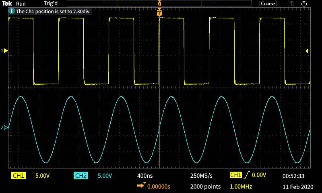Toggle the Coarse adjustment button
Screen dimensions: 322x193
tap(268, 4)
